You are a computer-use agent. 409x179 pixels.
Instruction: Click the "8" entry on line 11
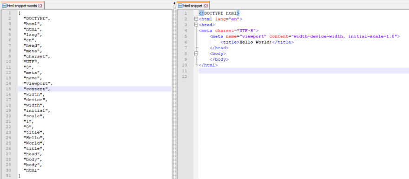tap(29, 67)
